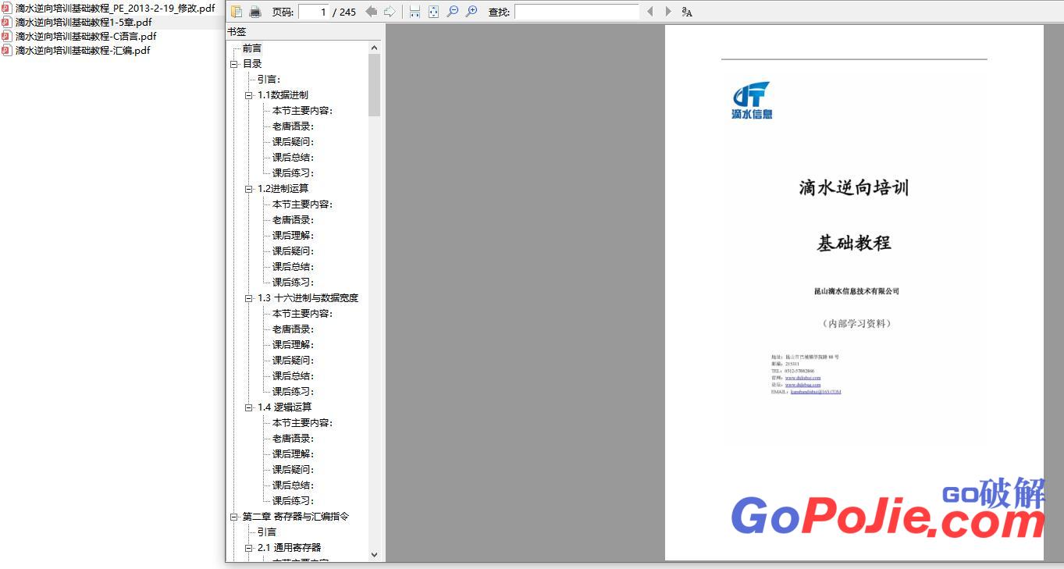The height and width of the screenshot is (569, 1064).
Task: Open 第二章 寄存器与汇编指令 bookmark
Action: [x=296, y=517]
